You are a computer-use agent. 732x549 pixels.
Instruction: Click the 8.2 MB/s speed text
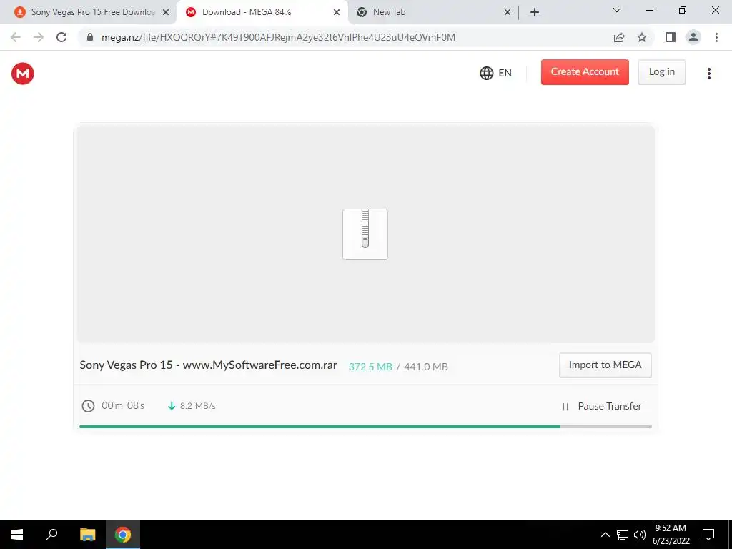[x=198, y=406]
